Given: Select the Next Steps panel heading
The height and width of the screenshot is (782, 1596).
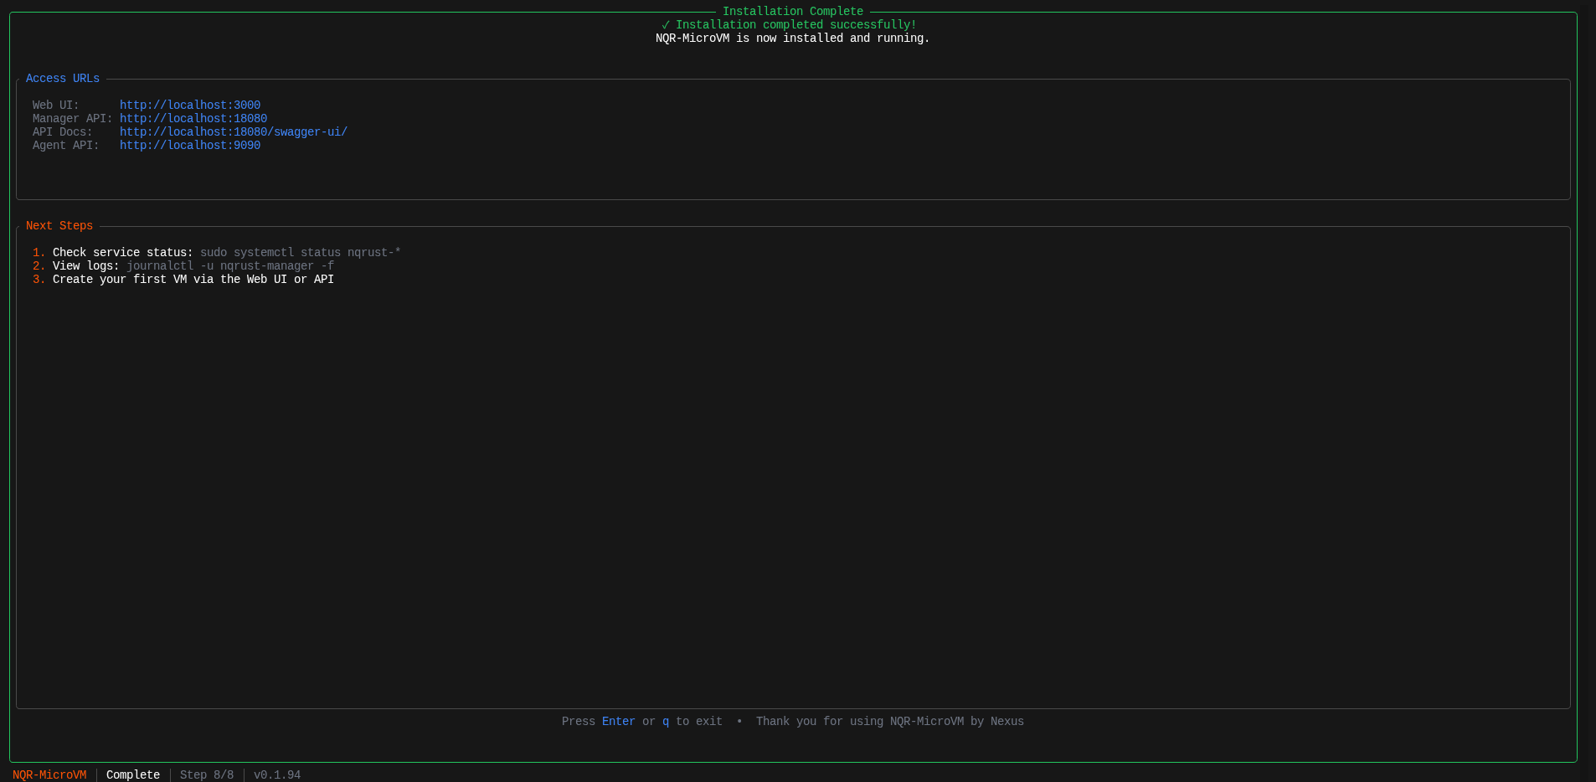Looking at the screenshot, I should click(x=59, y=226).
